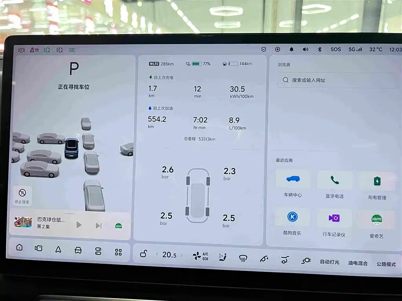Tap the 总里程 53313km odometer

(199, 139)
